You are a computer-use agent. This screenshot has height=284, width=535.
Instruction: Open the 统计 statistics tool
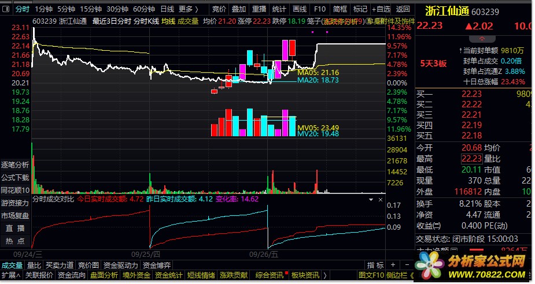[279, 9]
